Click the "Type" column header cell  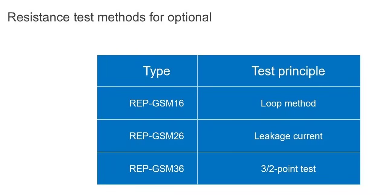point(147,71)
